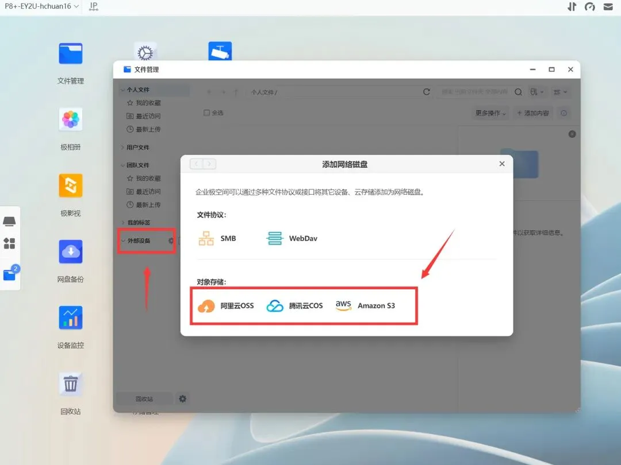Minimize the 文件管理 window
Image resolution: width=621 pixels, height=465 pixels.
click(532, 69)
